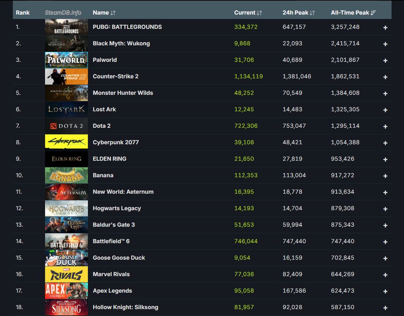
Task: Open the Black Myth: Wukong link
Action: 121,43
